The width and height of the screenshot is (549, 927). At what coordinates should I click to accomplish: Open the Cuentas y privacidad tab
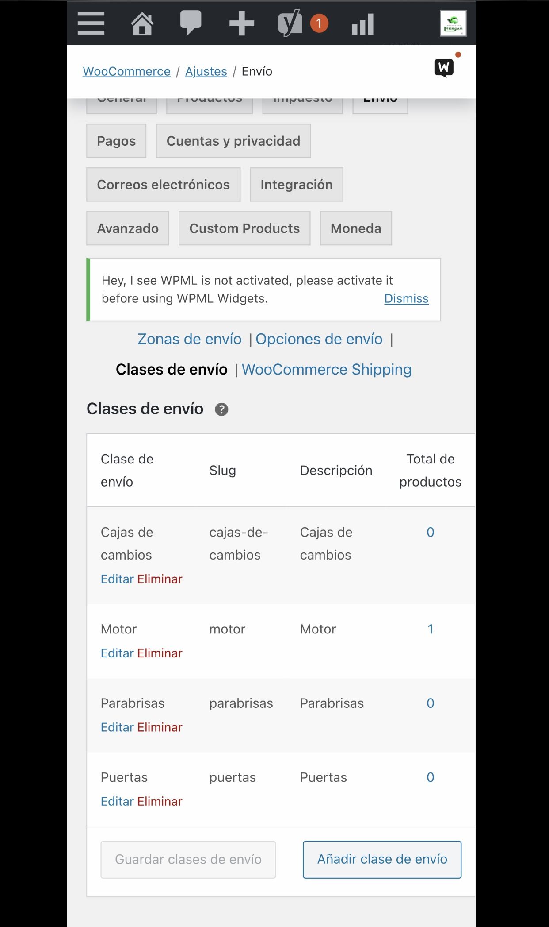click(x=233, y=141)
